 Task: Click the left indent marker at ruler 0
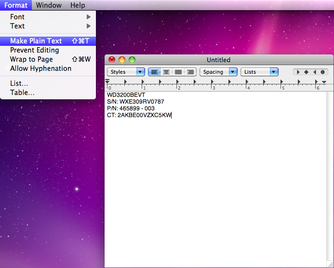(x=107, y=81)
